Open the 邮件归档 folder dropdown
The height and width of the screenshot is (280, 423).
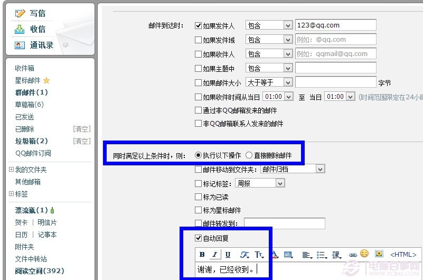point(293,169)
